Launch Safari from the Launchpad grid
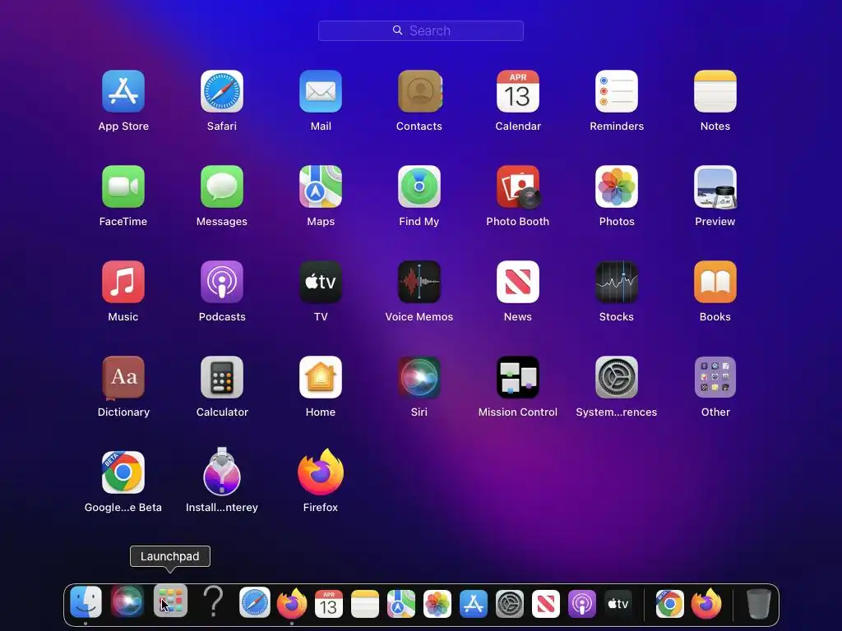Screen dimensions: 842x631 click(x=222, y=91)
